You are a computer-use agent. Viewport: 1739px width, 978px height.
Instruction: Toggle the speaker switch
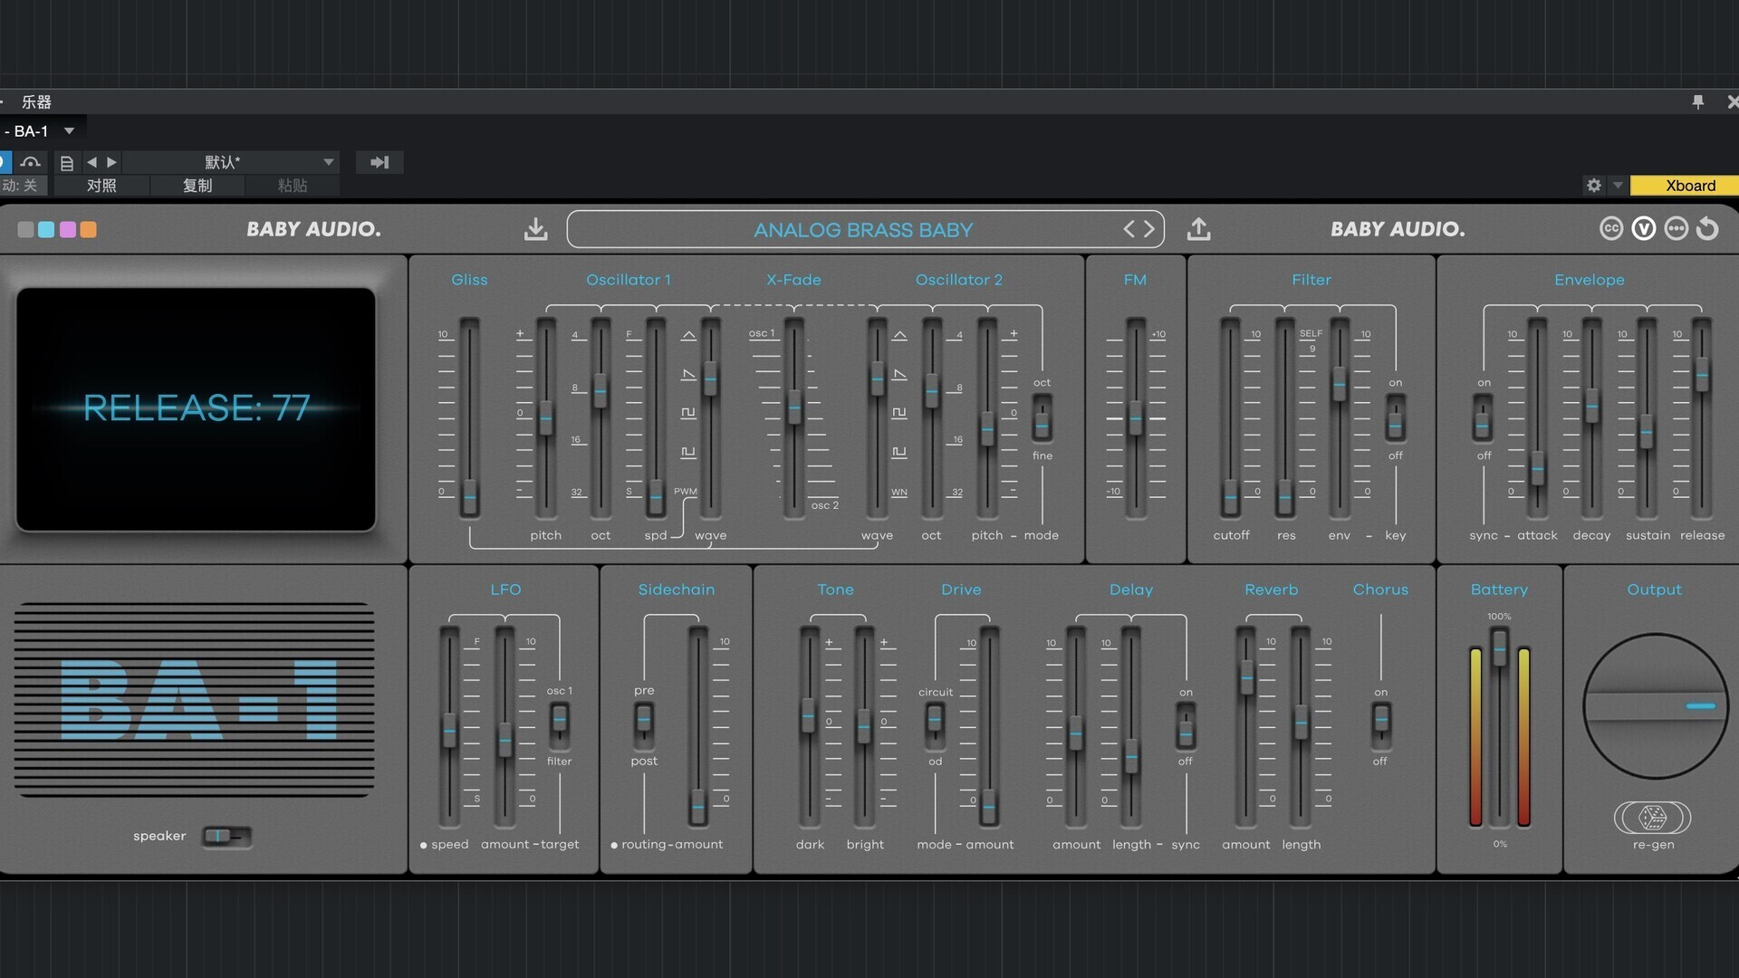(x=226, y=836)
